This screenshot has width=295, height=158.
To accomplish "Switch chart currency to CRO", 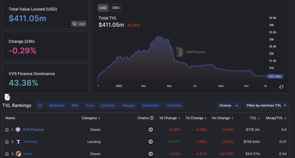I will pyautogui.click(x=116, y=8).
